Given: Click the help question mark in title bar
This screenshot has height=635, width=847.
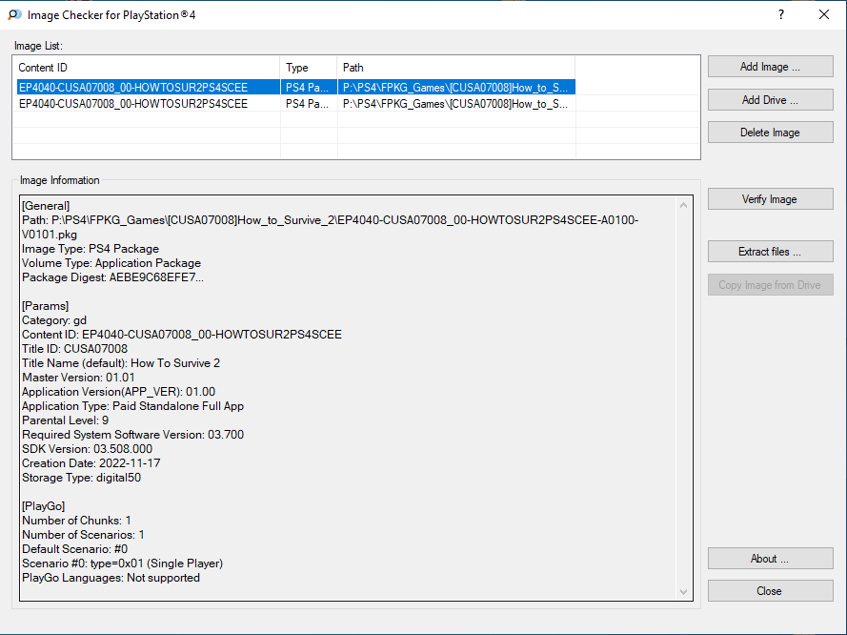Looking at the screenshot, I should [x=781, y=14].
